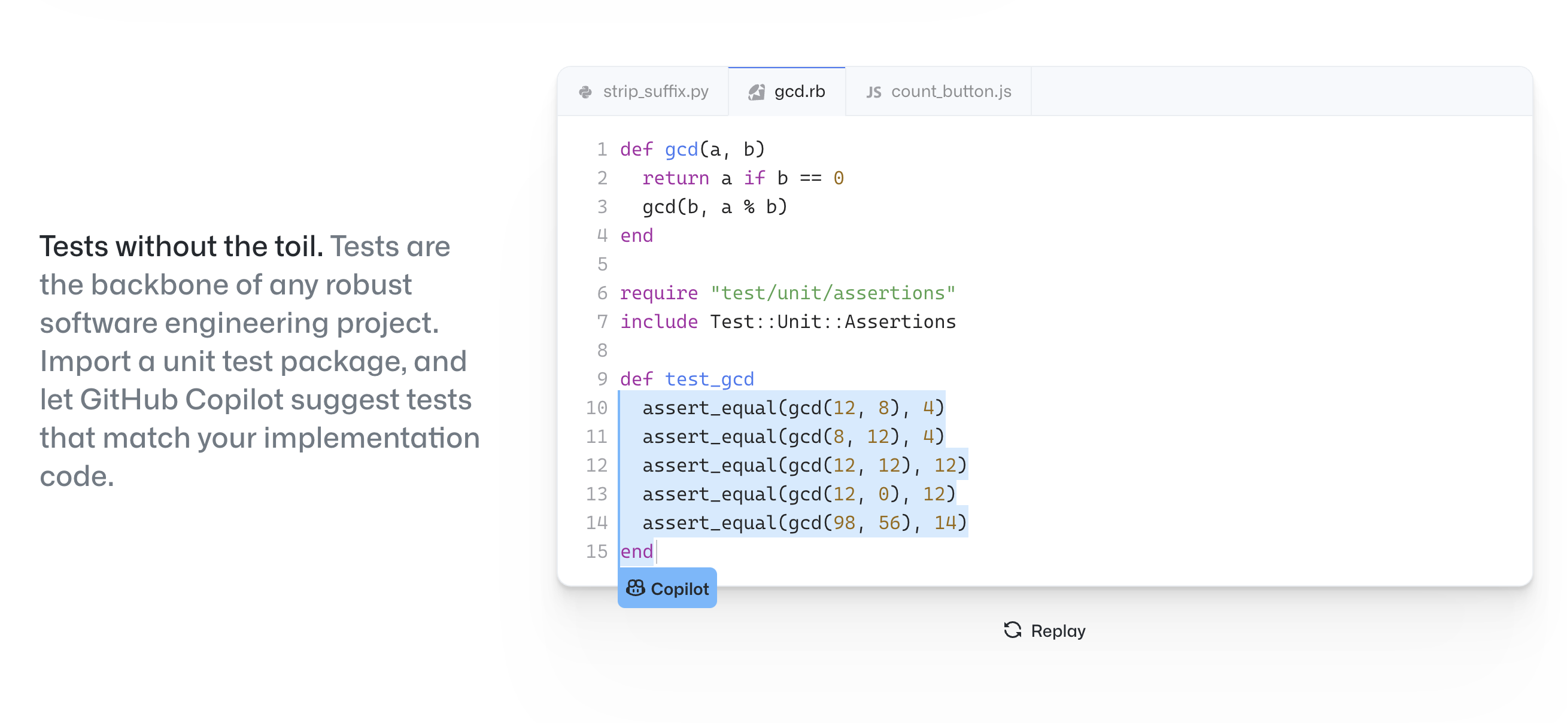Switch to the strip_suffix.py tab
This screenshot has width=1567, height=723.
pos(643,92)
